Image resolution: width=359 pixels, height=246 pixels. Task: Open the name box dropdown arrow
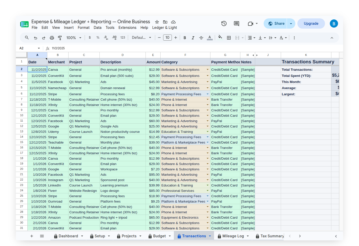(39, 48)
